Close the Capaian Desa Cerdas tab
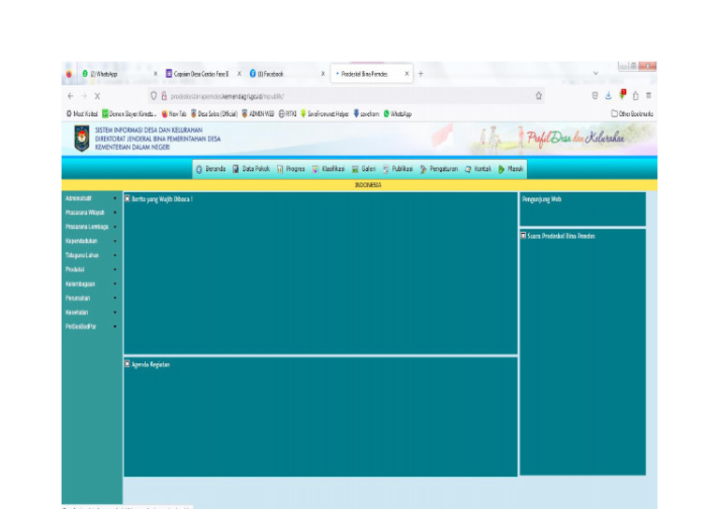719x509 pixels. (239, 74)
